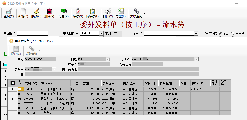Click code cell YMZ011

32,108
